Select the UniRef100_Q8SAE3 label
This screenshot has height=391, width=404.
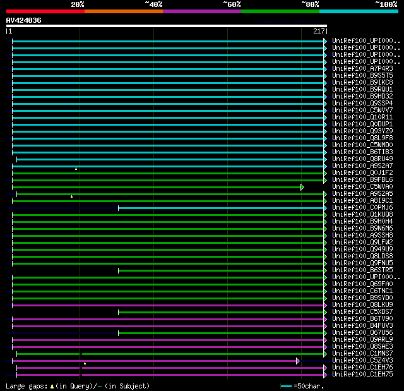point(362,347)
